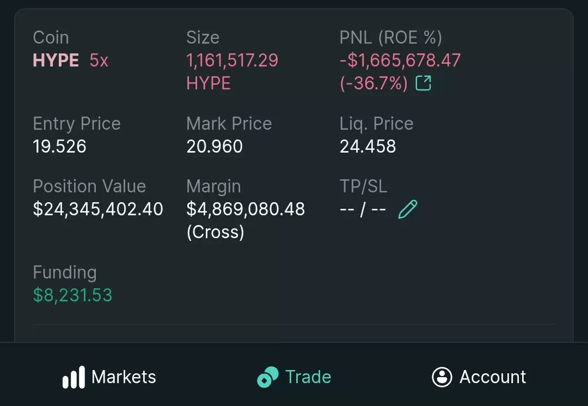
Task: Tap the Trade coins icon
Action: click(268, 377)
